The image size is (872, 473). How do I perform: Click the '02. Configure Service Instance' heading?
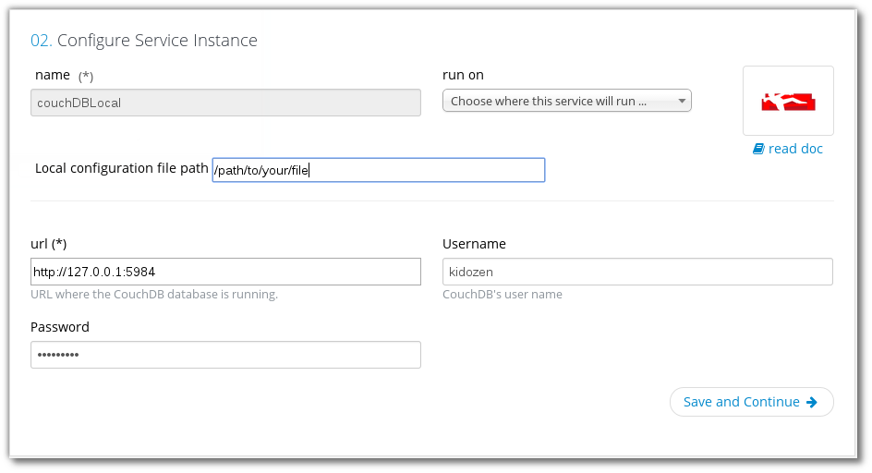[x=144, y=41]
